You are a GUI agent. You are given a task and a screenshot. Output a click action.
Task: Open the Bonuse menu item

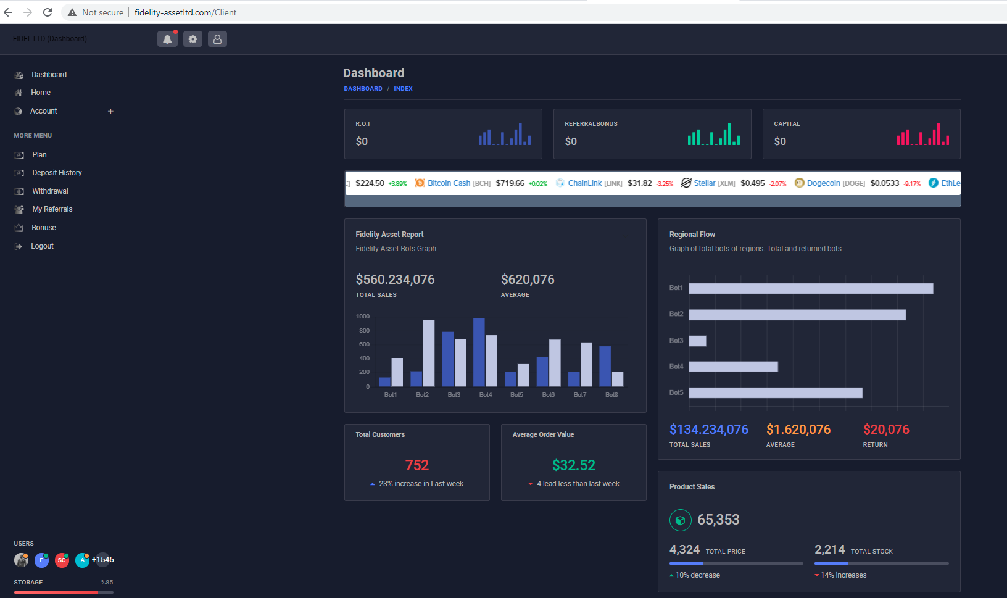pos(44,228)
